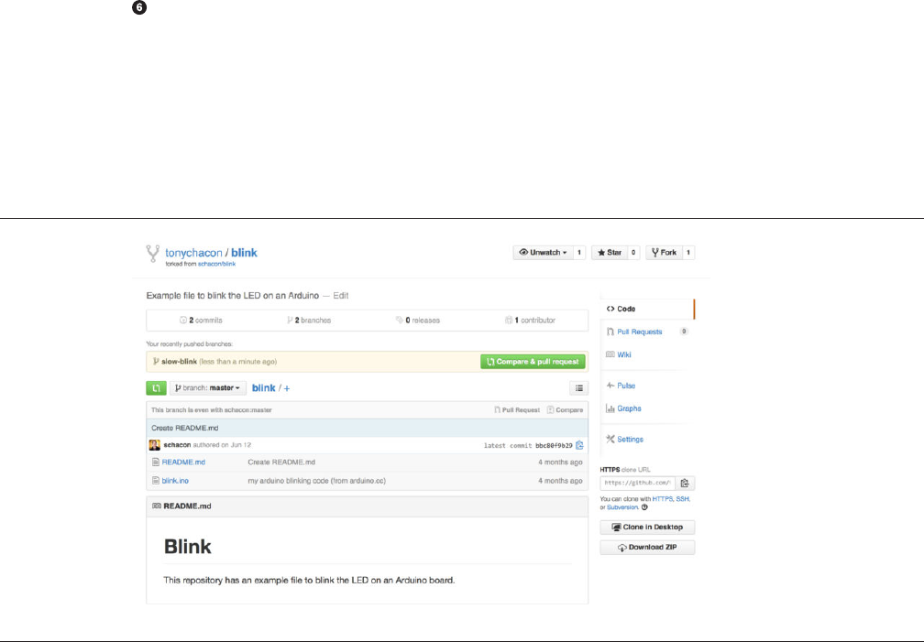Screen dimensions: 924x642
Task: Copy the clone URL with the clipboard button
Action: [x=685, y=483]
